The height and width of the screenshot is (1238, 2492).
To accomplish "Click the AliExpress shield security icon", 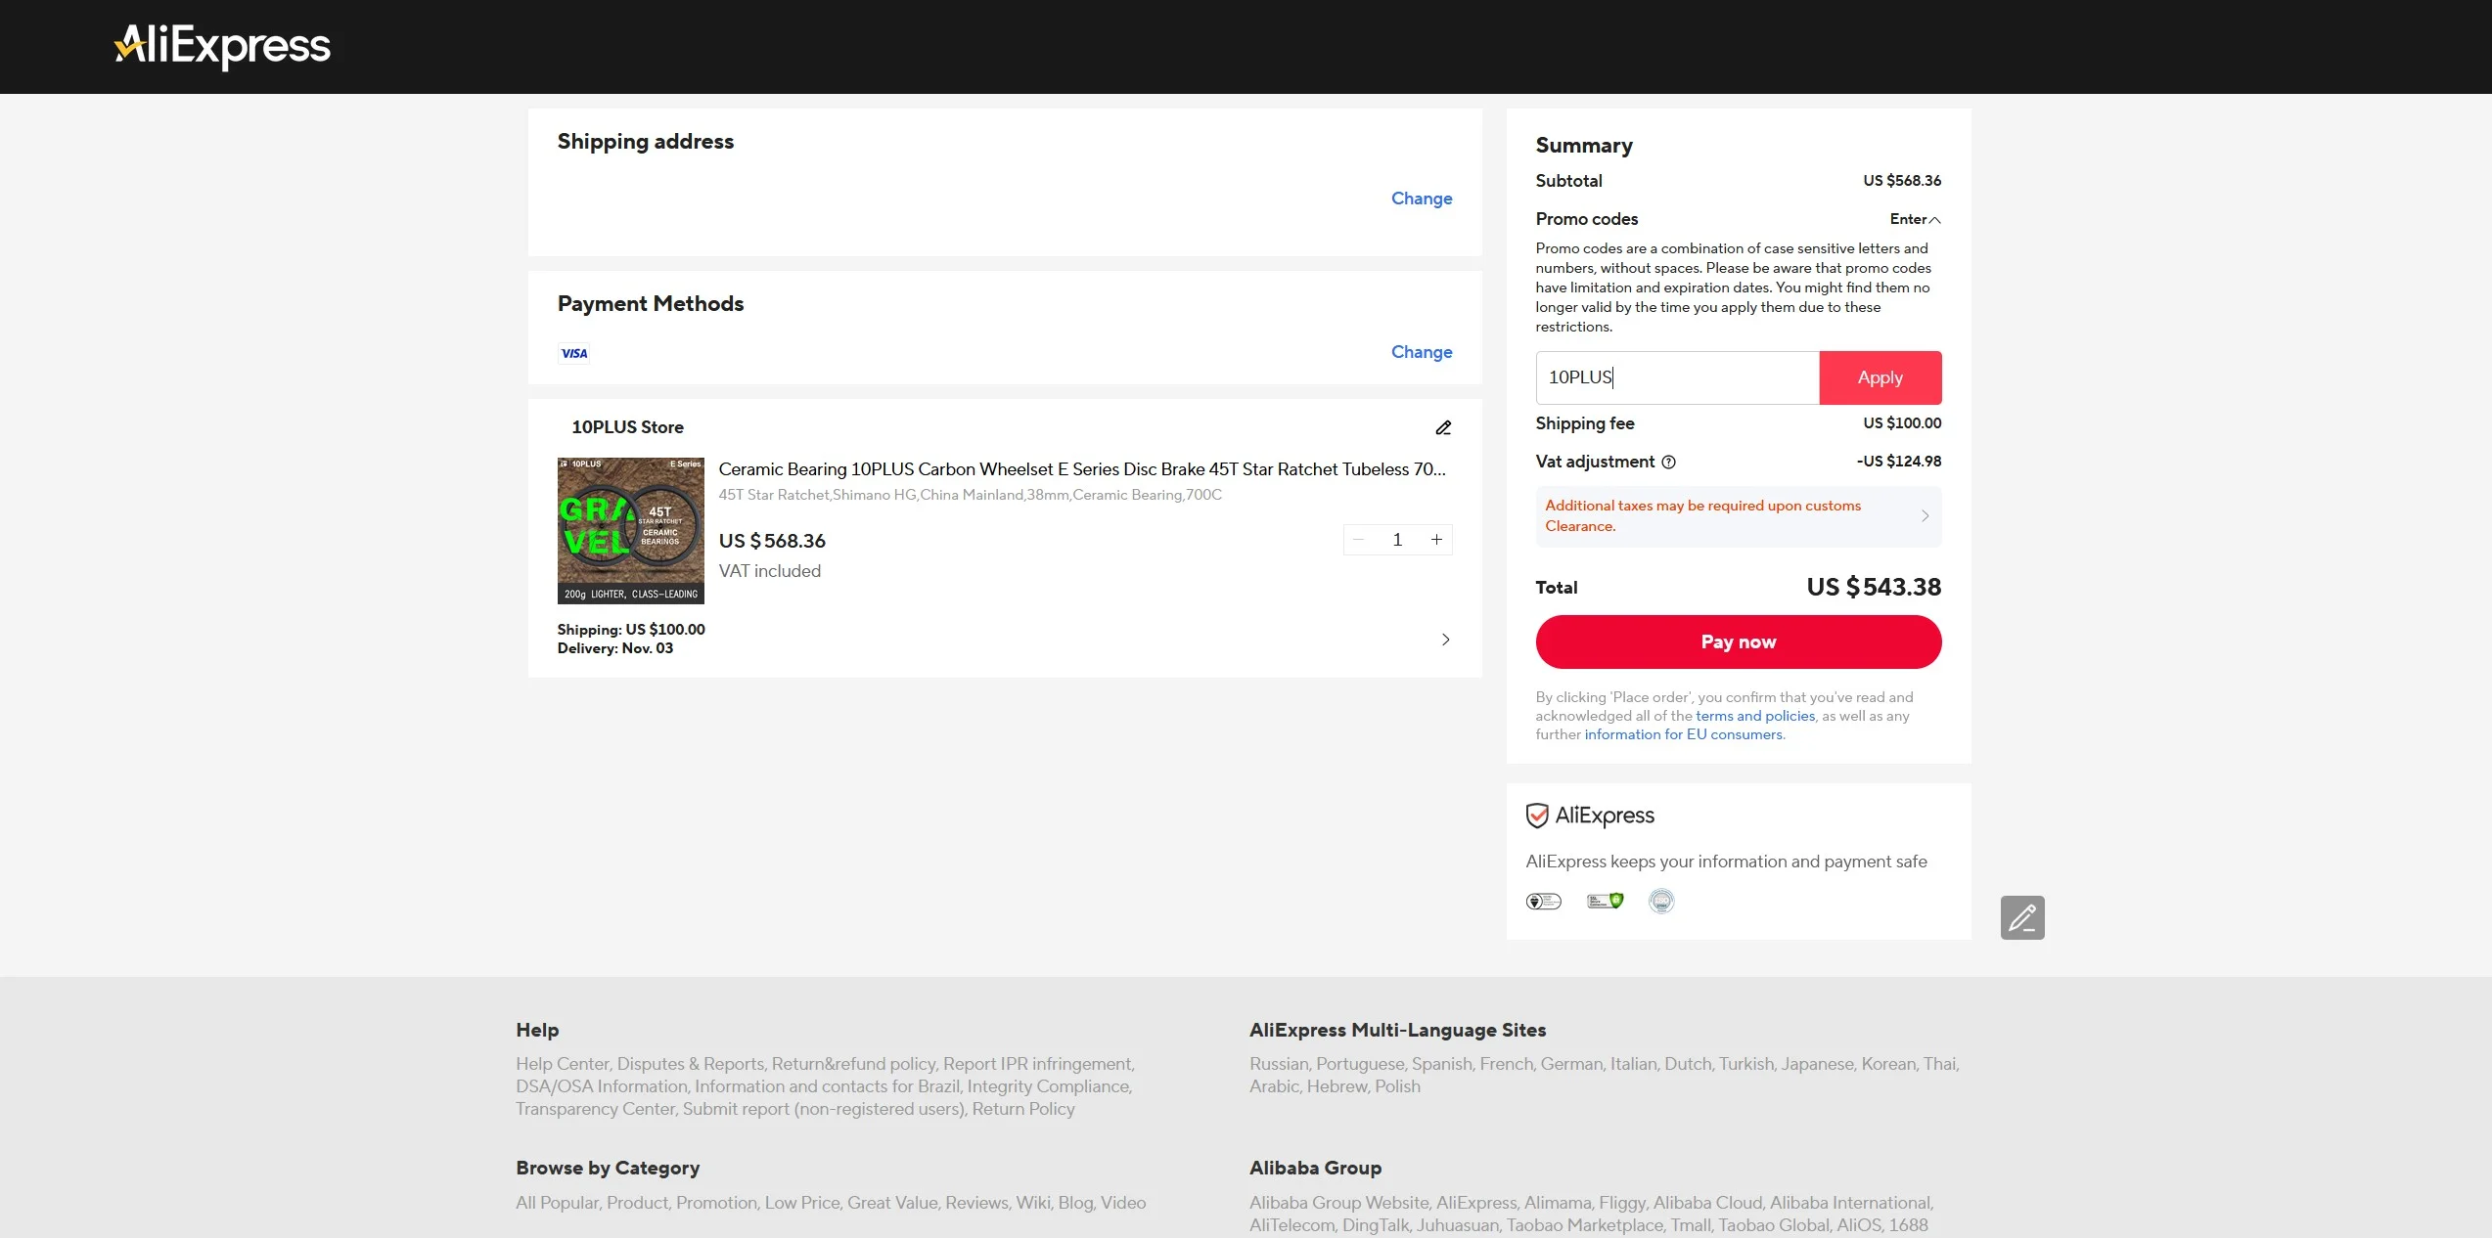I will click(1537, 816).
